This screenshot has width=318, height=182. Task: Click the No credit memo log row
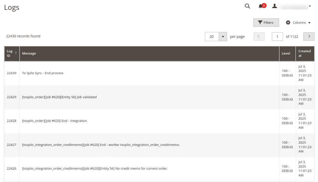(x=95, y=169)
